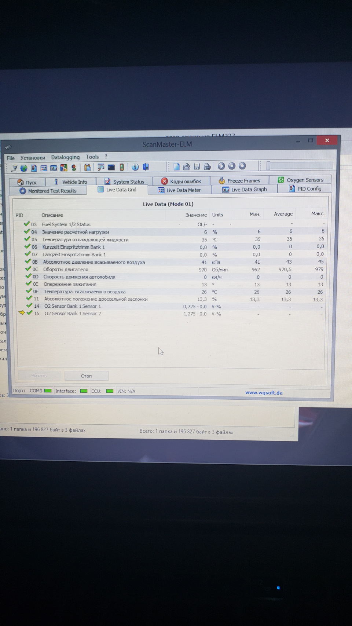Click the print toolbar icon
Viewport: 352px width, 626px height.
[207, 167]
